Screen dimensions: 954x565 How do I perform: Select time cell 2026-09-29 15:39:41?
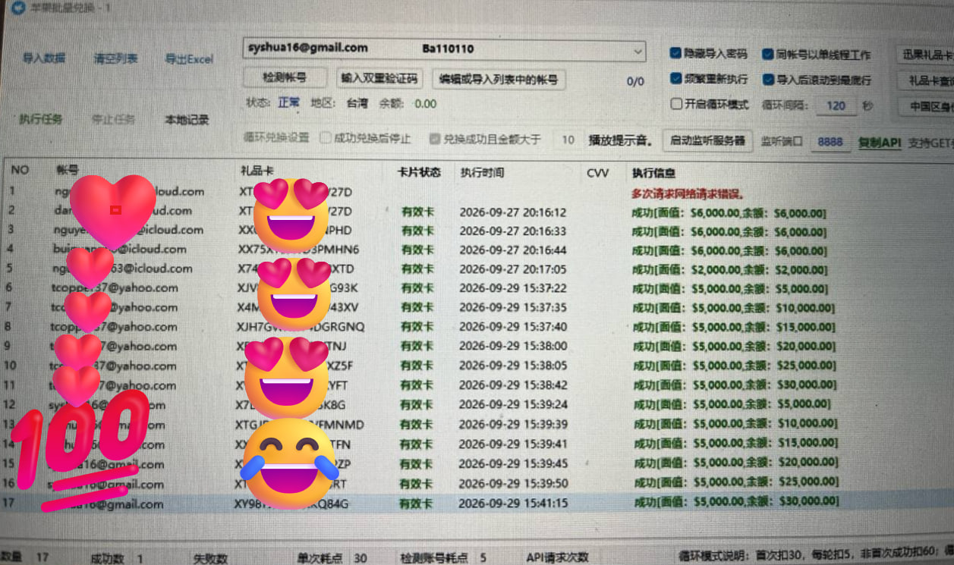(x=512, y=444)
